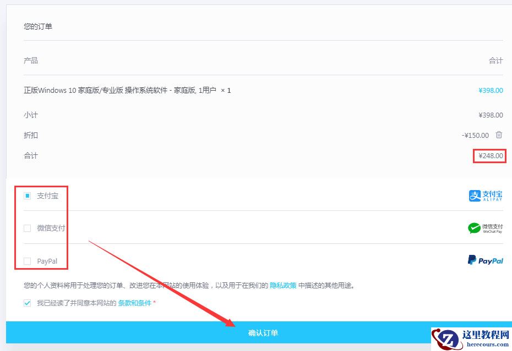512x351 pixels.
Task: Click the ¥398.00 product price
Action: coord(491,90)
